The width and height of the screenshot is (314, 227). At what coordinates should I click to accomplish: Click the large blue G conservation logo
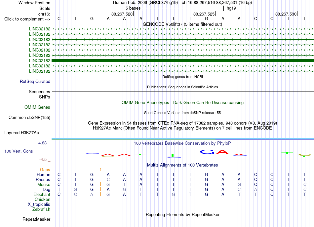pyautogui.click(x=207, y=152)
